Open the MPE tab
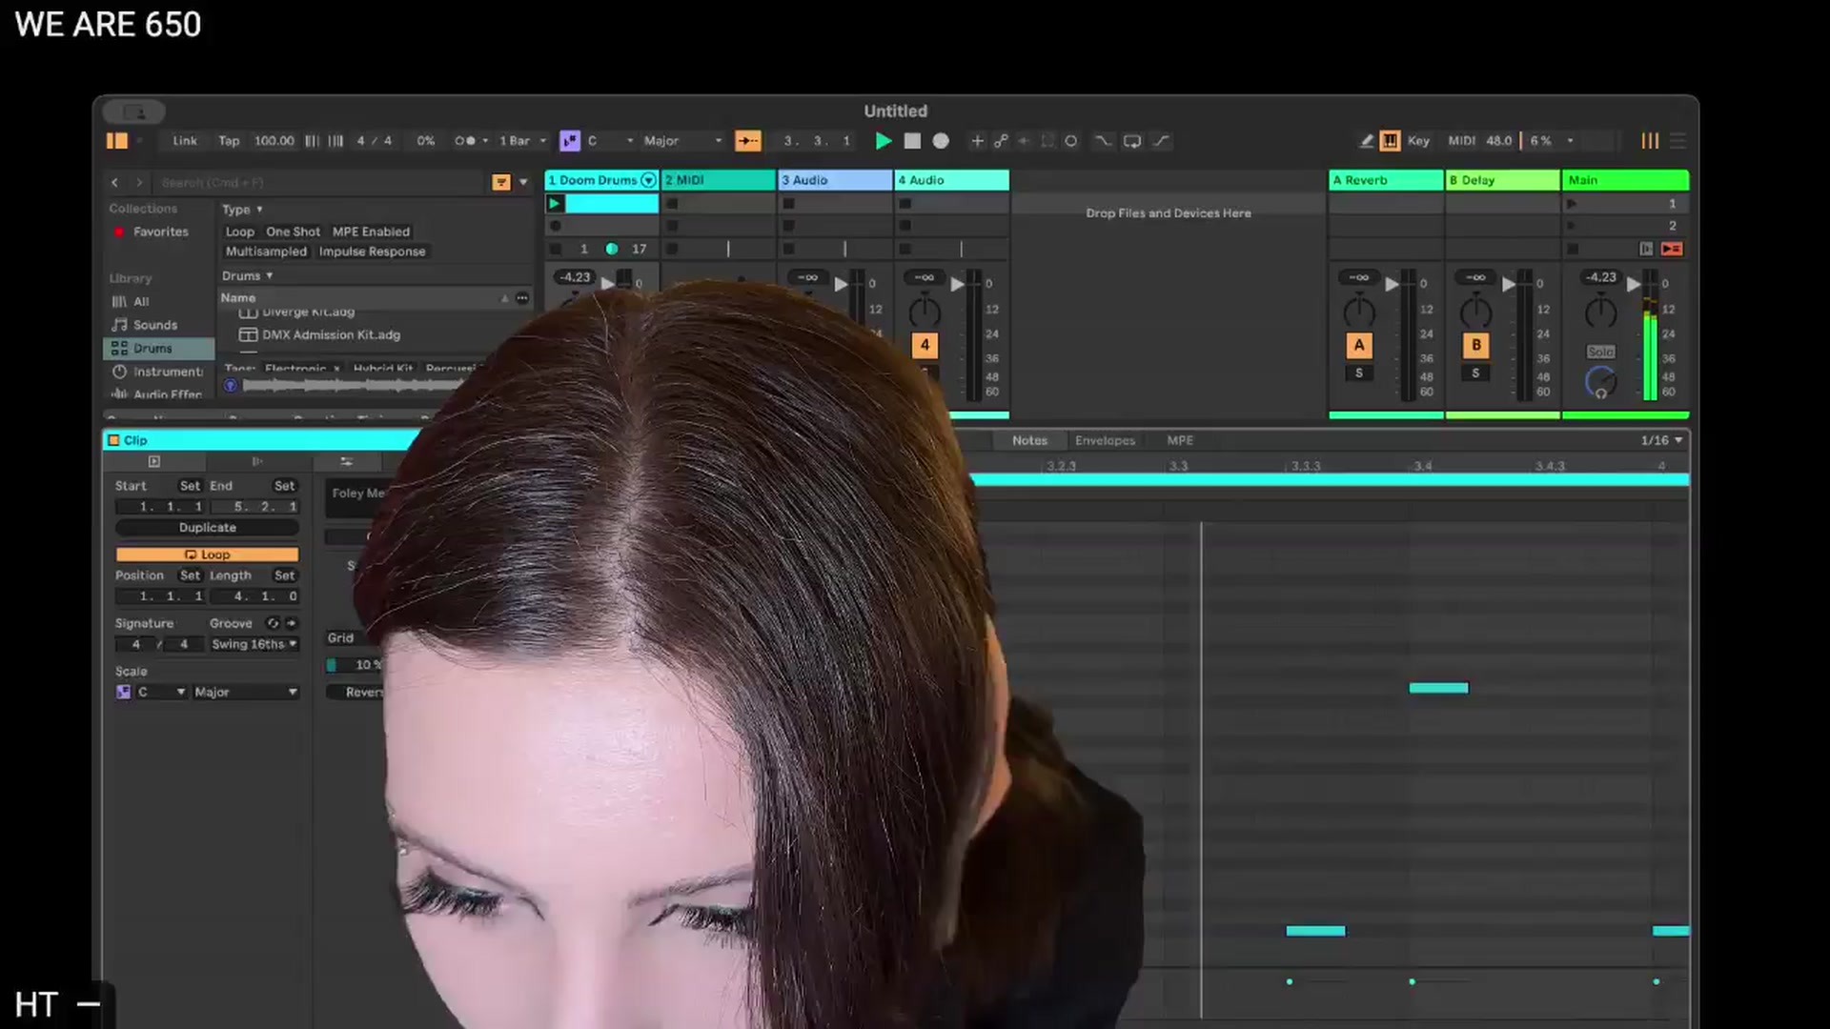The width and height of the screenshot is (1830, 1029). 1180,440
